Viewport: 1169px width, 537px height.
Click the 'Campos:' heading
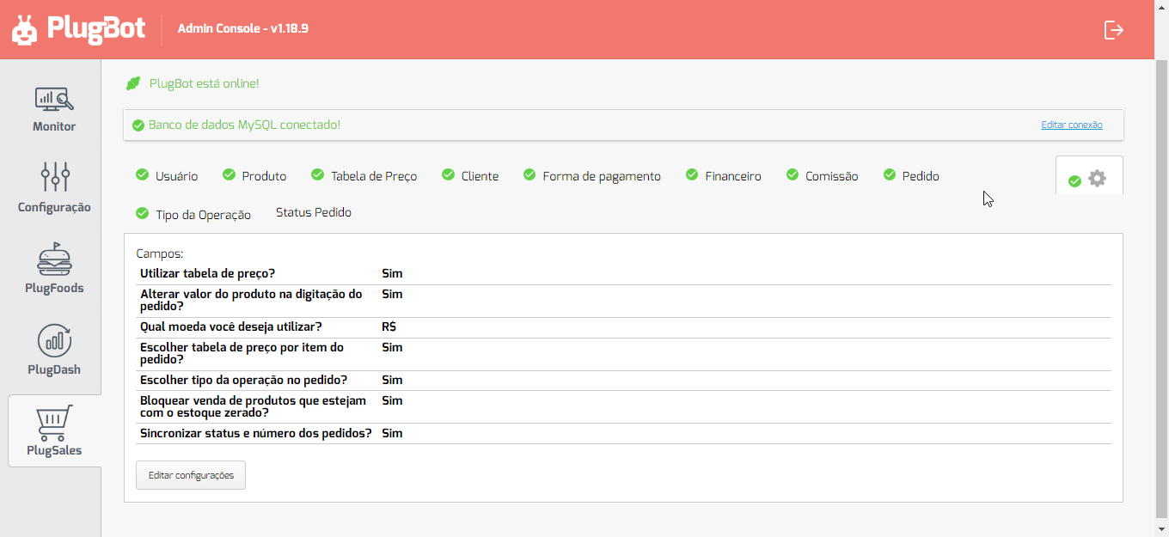tap(160, 254)
